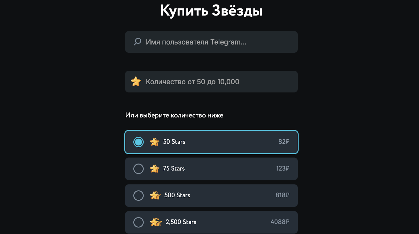Choose the 500 Stars radio button
The width and height of the screenshot is (419, 234).
click(139, 195)
